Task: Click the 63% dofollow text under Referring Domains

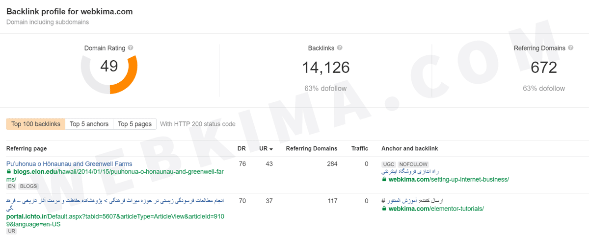Action: click(x=544, y=89)
